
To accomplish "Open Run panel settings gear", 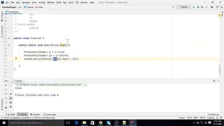I will tap(214, 81).
